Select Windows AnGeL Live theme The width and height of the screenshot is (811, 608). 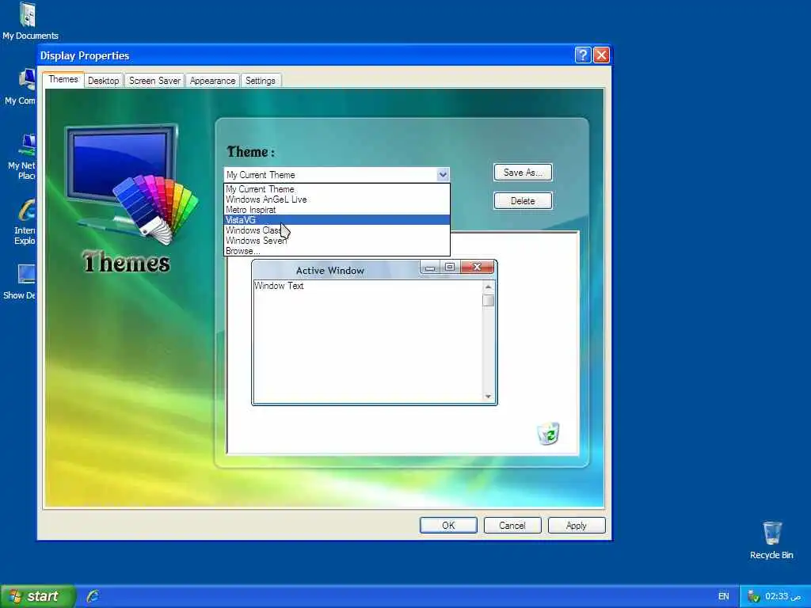point(337,199)
